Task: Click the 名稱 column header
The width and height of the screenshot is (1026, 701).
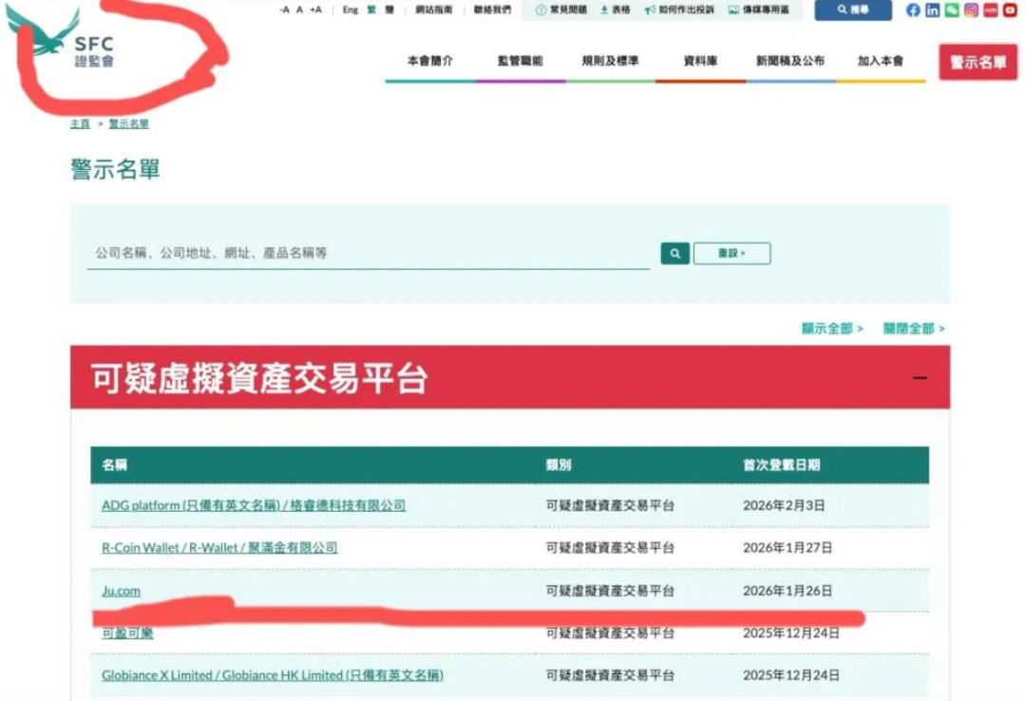Action: 115,465
